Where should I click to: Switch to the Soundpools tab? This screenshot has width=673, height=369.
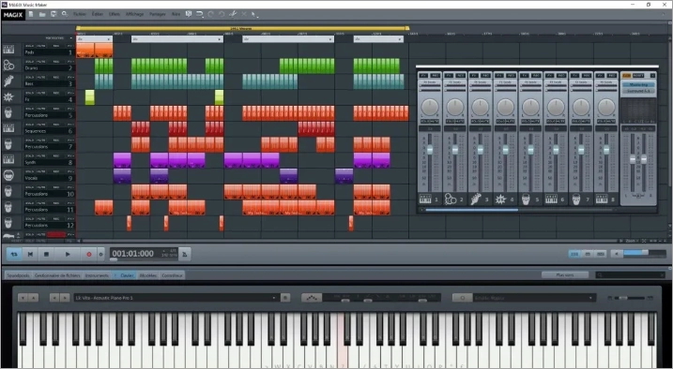tap(18, 275)
